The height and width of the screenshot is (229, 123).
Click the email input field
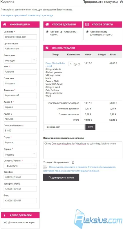pos(20,37)
